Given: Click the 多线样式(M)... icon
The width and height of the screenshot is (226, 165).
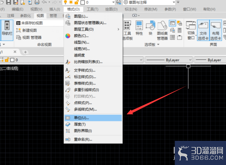Looking at the screenshot, I should pos(68,110).
